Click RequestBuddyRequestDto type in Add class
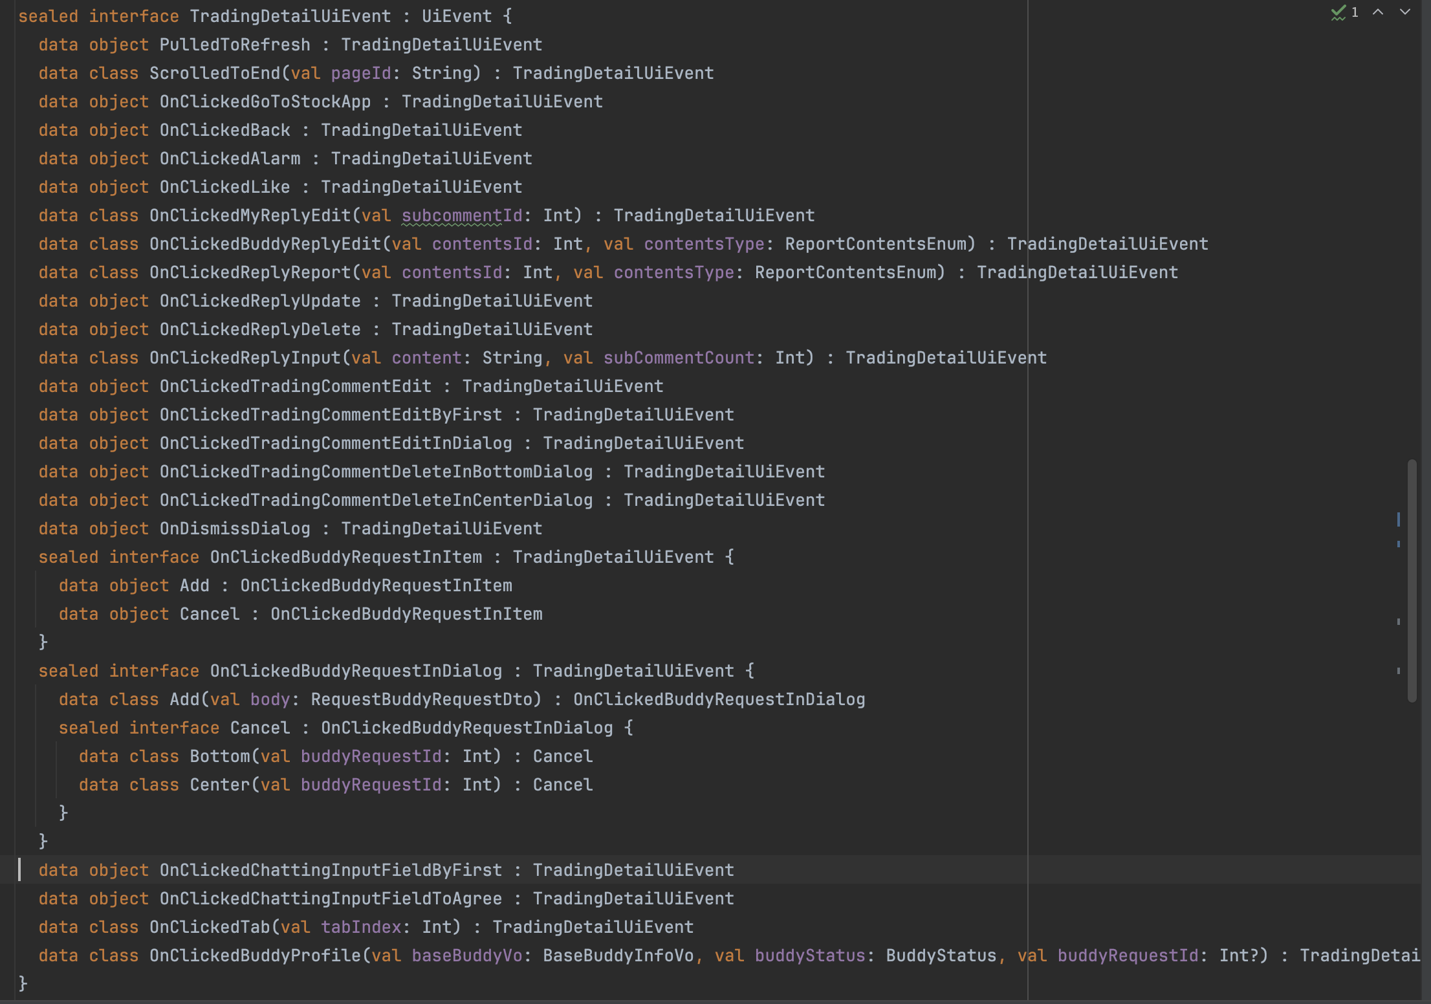The height and width of the screenshot is (1004, 1431). coord(421,699)
